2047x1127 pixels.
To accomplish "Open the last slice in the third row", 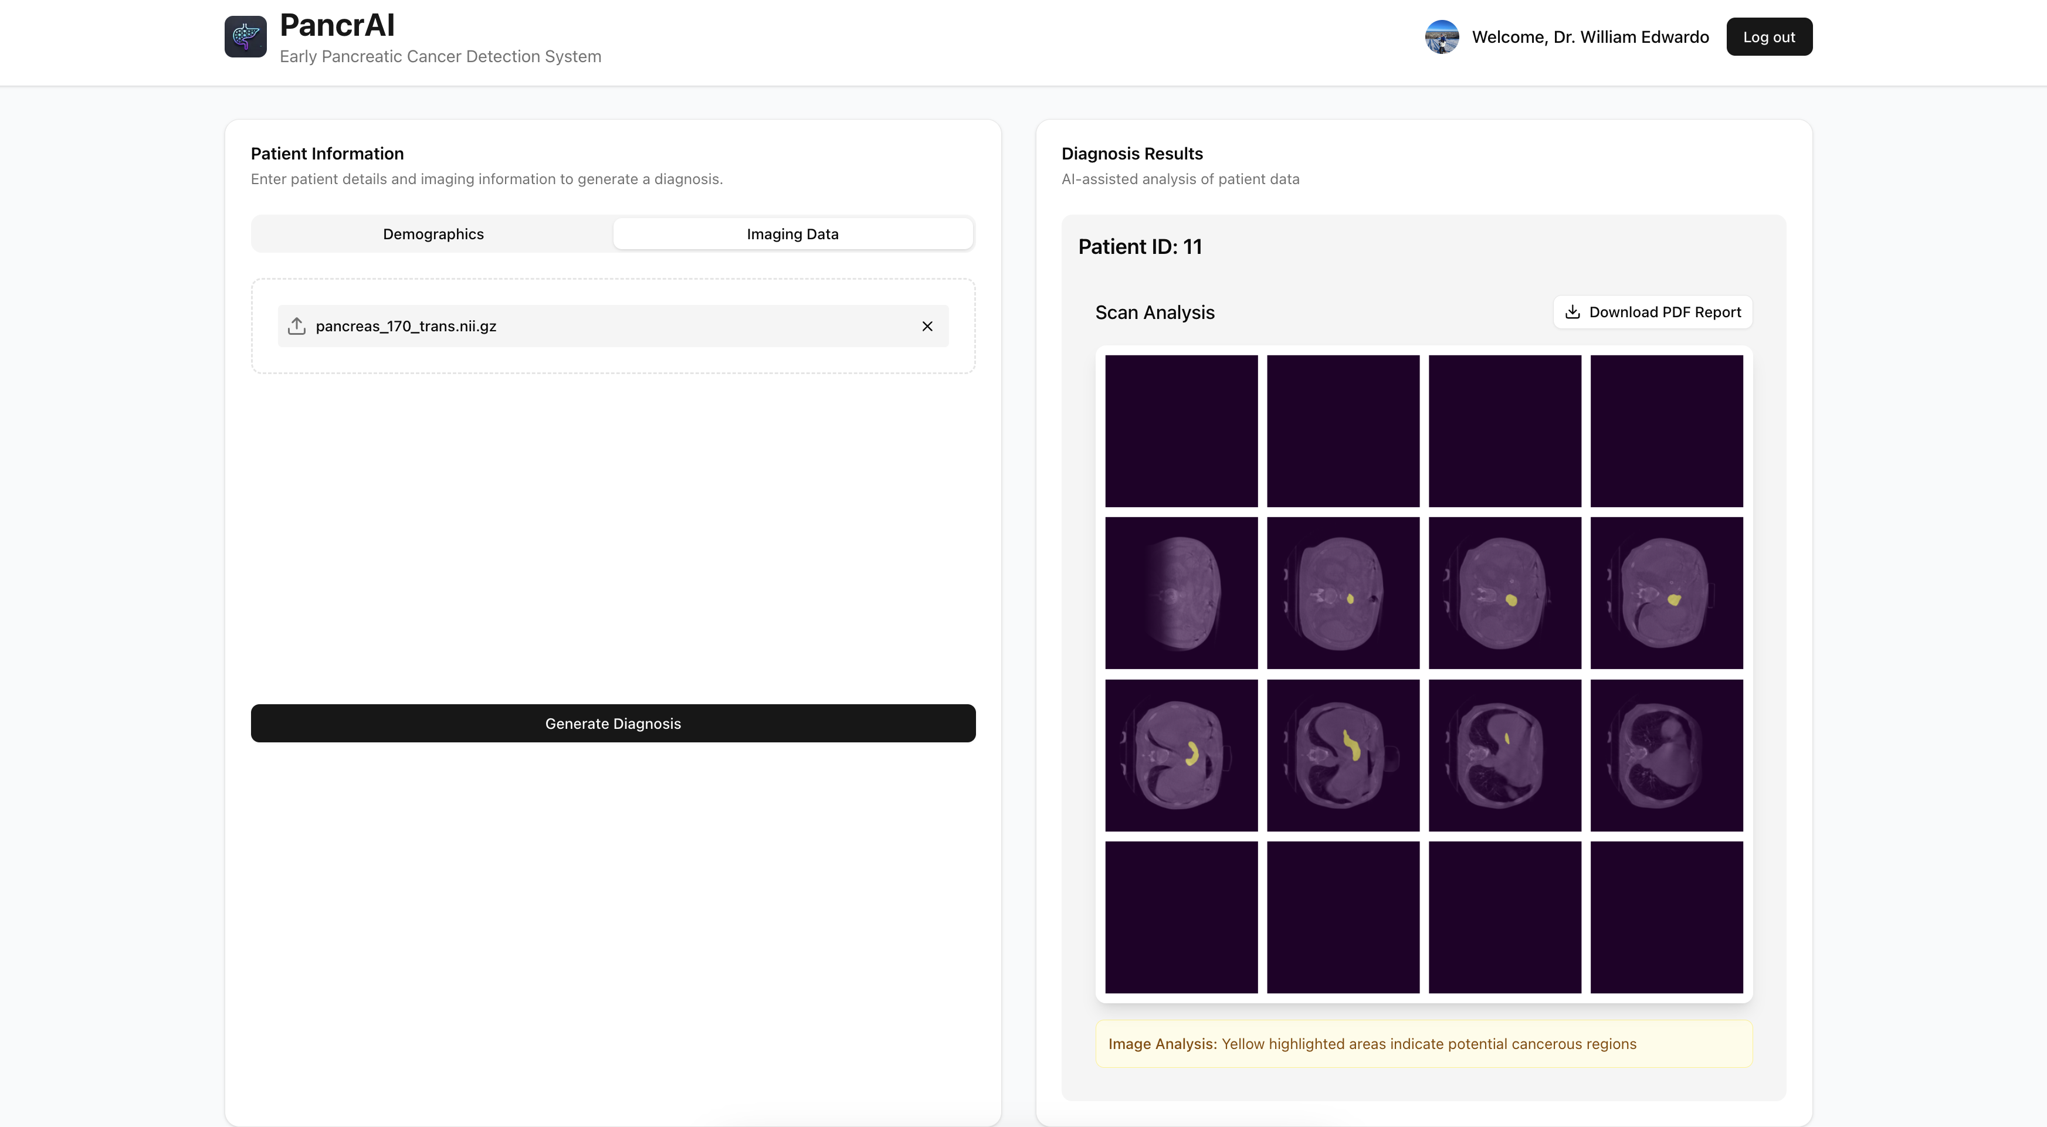I will [1666, 755].
